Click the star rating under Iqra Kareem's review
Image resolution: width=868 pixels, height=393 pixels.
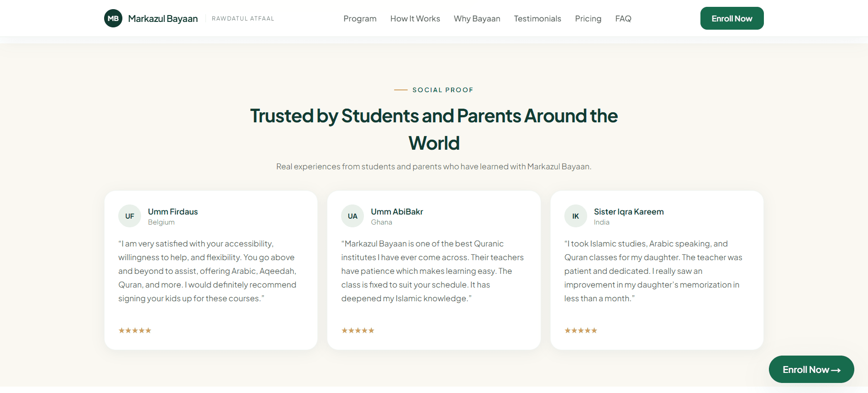click(x=581, y=330)
